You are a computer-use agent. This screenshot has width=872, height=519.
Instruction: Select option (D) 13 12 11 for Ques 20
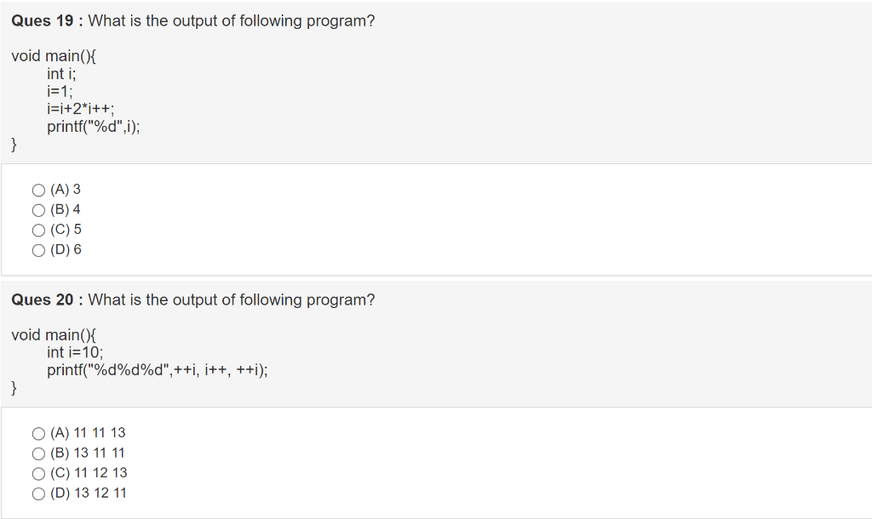coord(38,493)
